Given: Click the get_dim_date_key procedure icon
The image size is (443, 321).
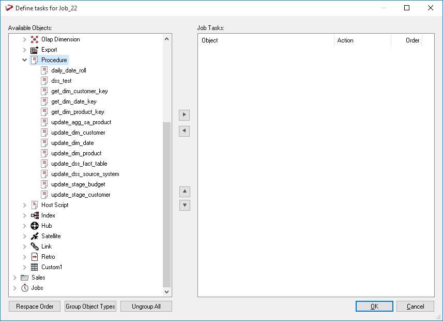Looking at the screenshot, I should pos(44,101).
